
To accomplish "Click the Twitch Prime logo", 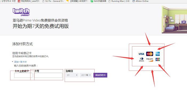I will (x=21, y=12).
